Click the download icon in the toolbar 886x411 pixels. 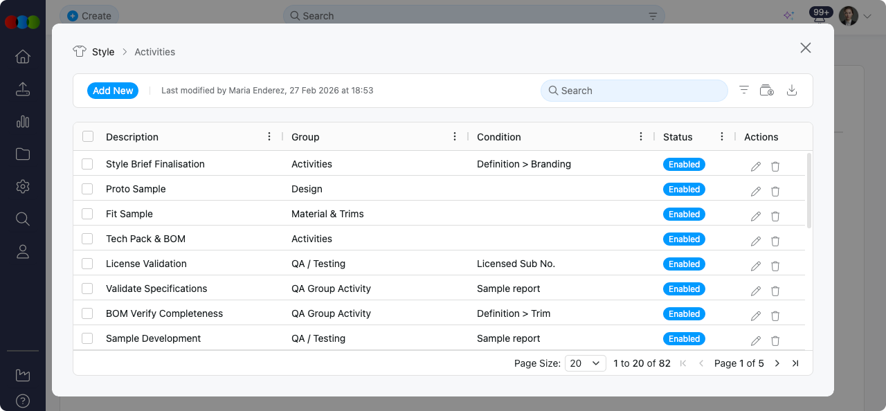click(x=793, y=91)
